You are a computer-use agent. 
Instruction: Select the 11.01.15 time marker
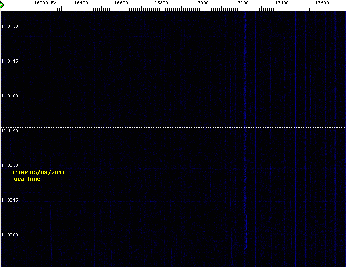point(10,61)
